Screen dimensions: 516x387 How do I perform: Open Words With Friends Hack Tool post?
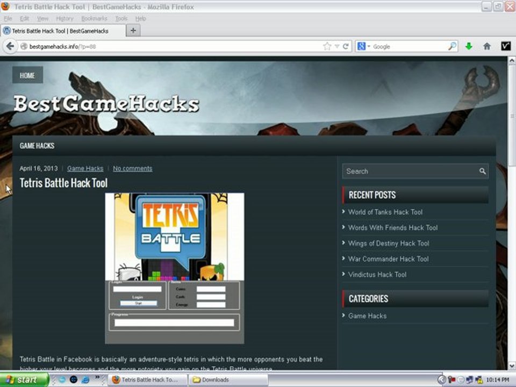tap(393, 227)
